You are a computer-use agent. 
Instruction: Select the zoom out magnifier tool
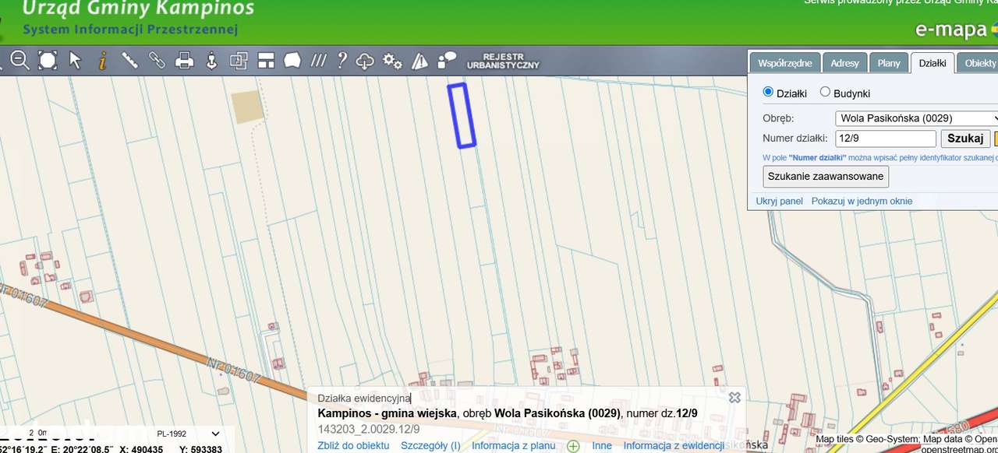click(19, 60)
